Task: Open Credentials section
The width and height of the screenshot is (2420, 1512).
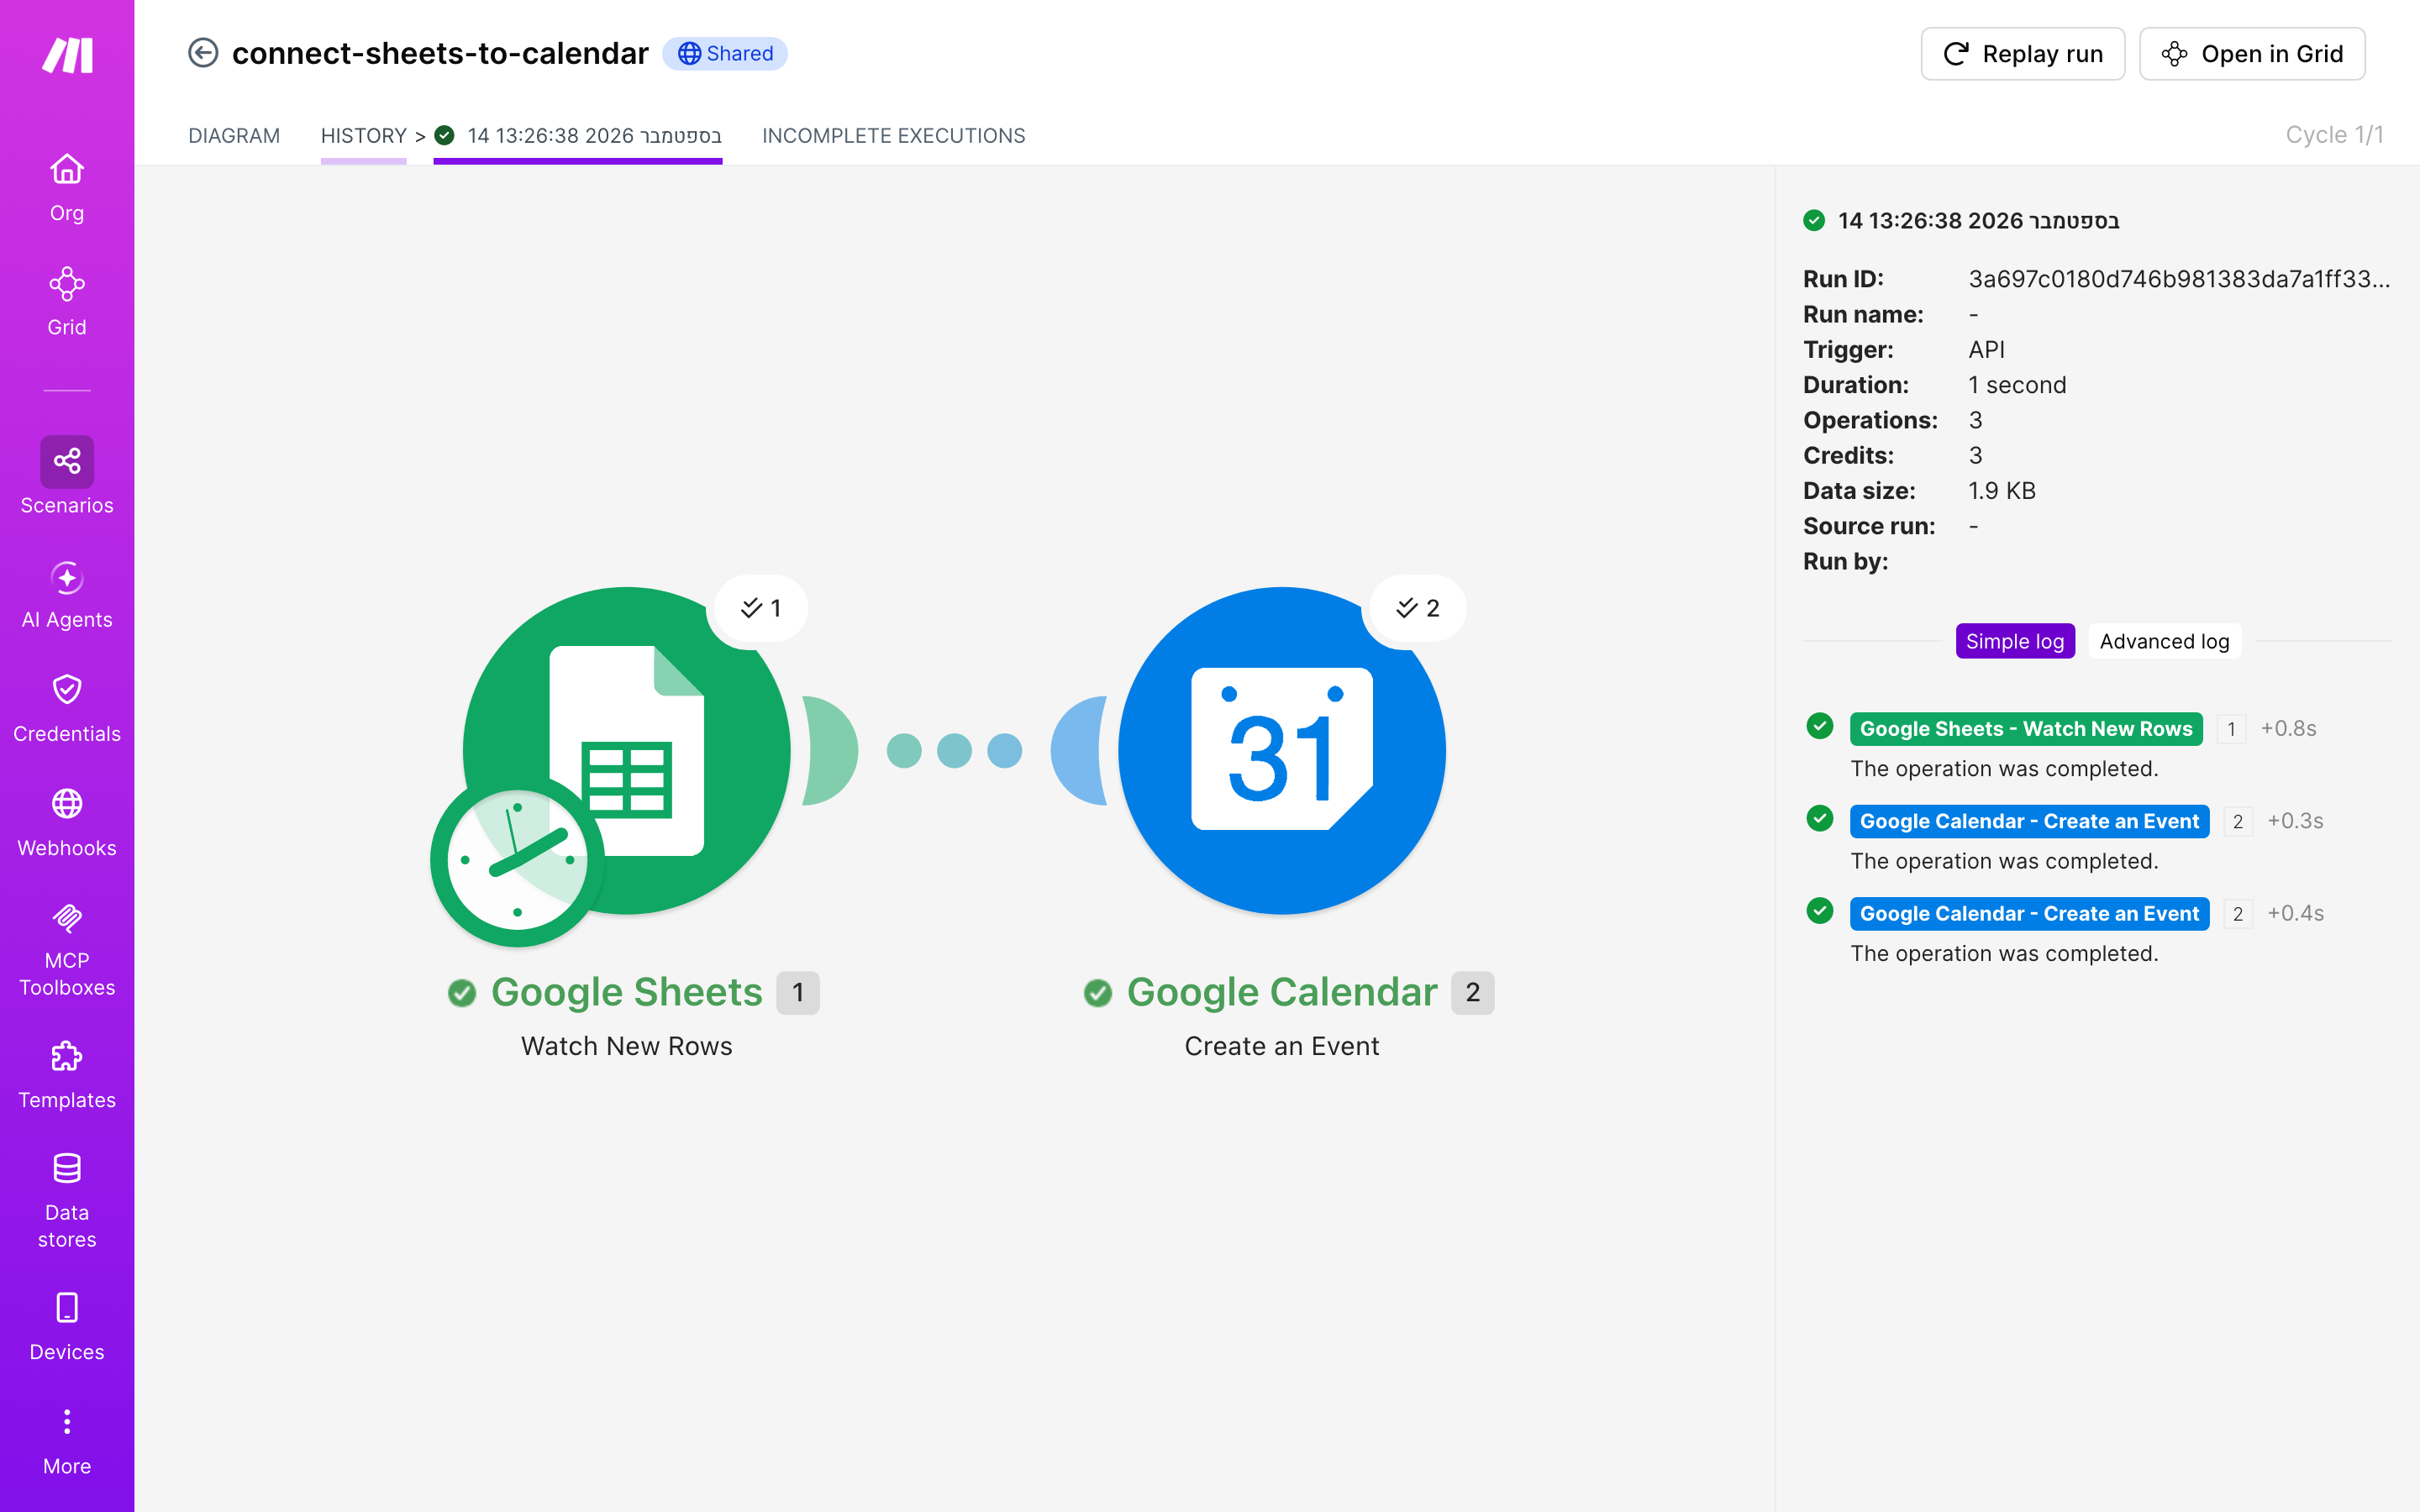Action: [67, 709]
